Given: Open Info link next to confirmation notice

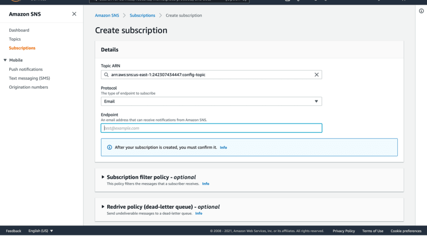Looking at the screenshot, I should pos(223,148).
